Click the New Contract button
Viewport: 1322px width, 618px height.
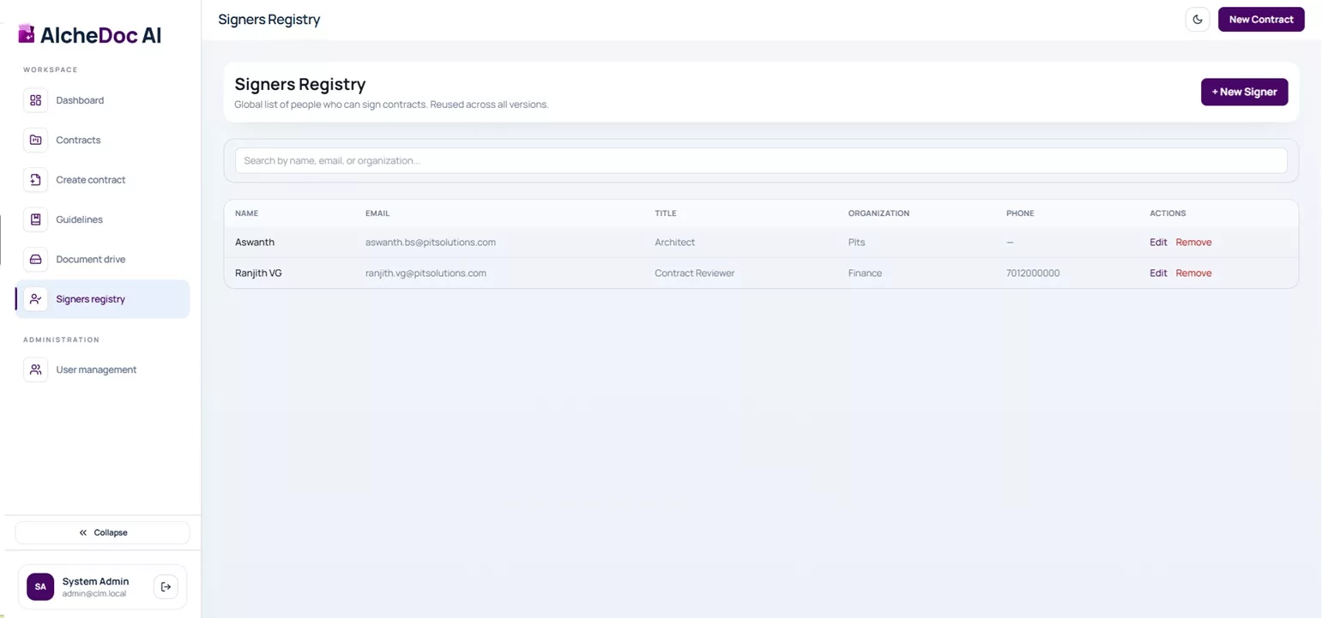[1261, 19]
